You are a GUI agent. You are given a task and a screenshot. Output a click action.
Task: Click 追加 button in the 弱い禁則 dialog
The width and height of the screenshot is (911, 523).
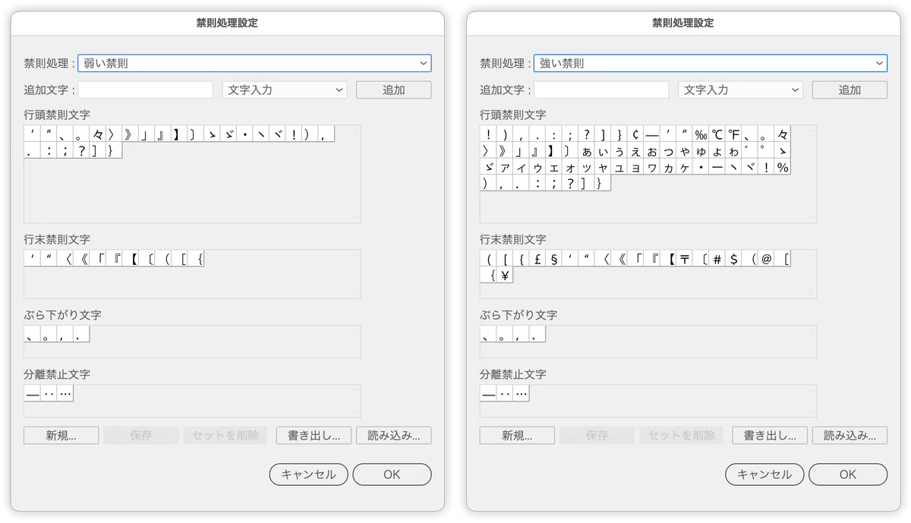[x=394, y=90]
